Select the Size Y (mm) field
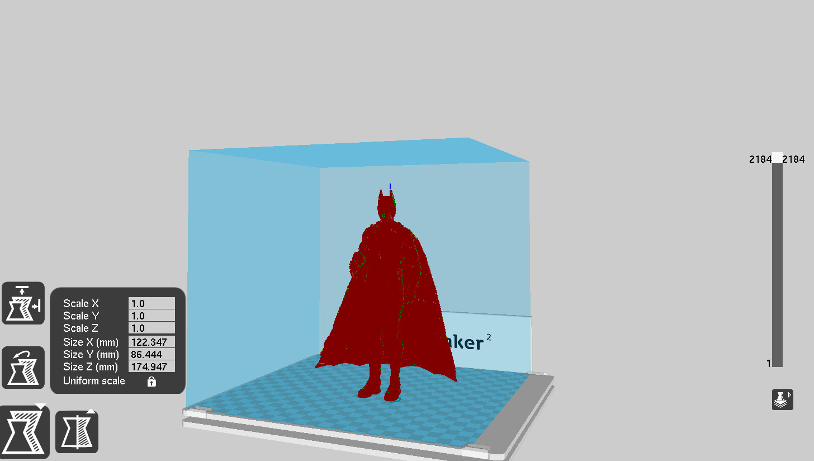 click(x=151, y=354)
